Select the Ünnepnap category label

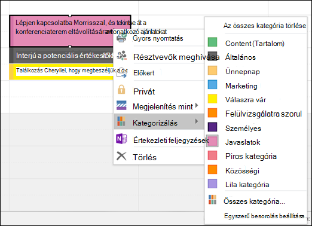click(243, 72)
